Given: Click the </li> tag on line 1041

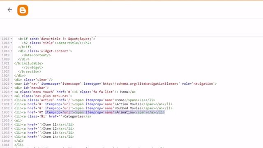Looking at the screenshot, I should coord(19,145).
